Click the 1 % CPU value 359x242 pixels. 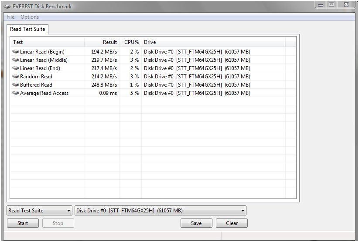[x=134, y=85]
